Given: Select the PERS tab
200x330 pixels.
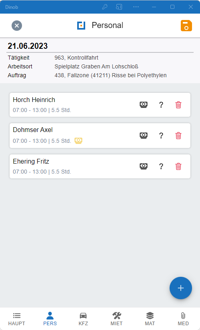Looking at the screenshot, I should click(x=50, y=319).
